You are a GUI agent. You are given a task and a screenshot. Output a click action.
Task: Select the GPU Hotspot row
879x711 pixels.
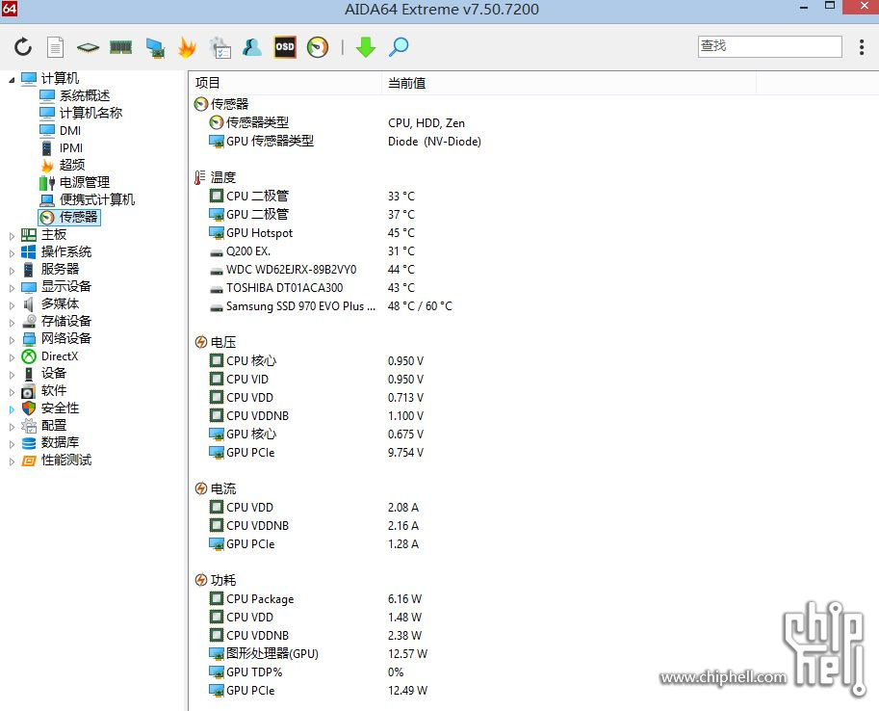point(312,232)
